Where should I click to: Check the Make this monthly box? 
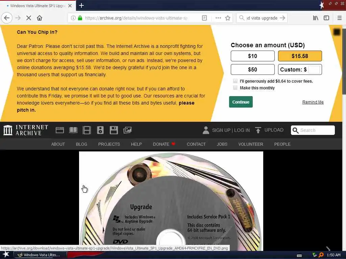coord(235,88)
